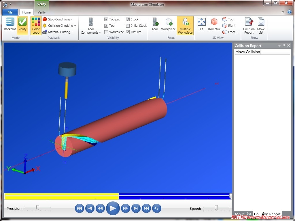Viewport: 295px width, 221px height.
Task: Expand the Tool Components dropdown arrow
Action: (100, 33)
